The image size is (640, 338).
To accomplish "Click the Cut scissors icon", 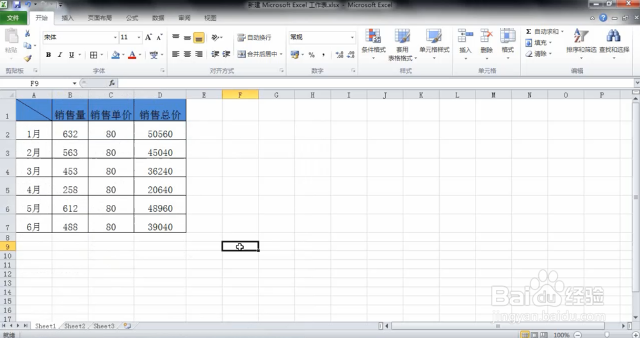I will click(28, 33).
